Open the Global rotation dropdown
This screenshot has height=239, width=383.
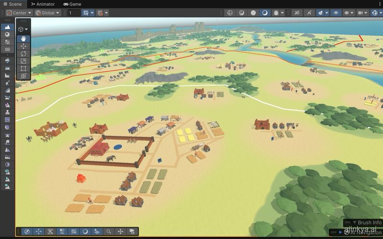pyautogui.click(x=47, y=13)
